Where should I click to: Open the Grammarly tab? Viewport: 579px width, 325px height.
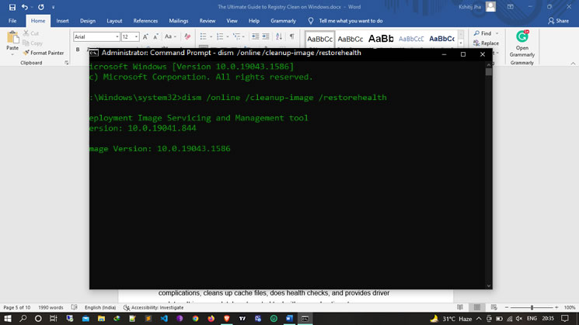[283, 21]
